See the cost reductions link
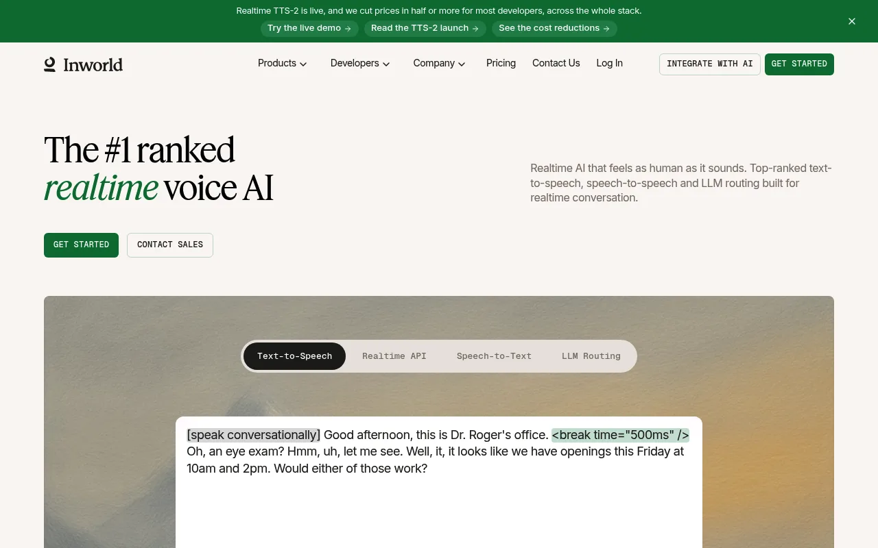Image resolution: width=878 pixels, height=548 pixels. pyautogui.click(x=554, y=28)
